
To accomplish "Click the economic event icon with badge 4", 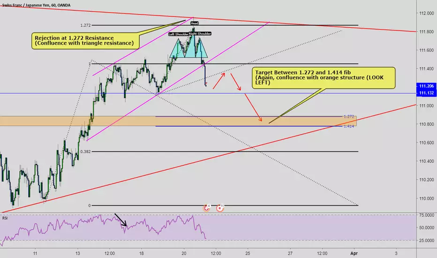I will coord(206,208).
